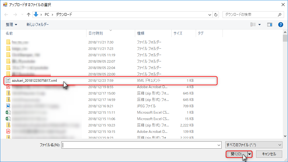Click the Help question mark icon

[x=281, y=24]
